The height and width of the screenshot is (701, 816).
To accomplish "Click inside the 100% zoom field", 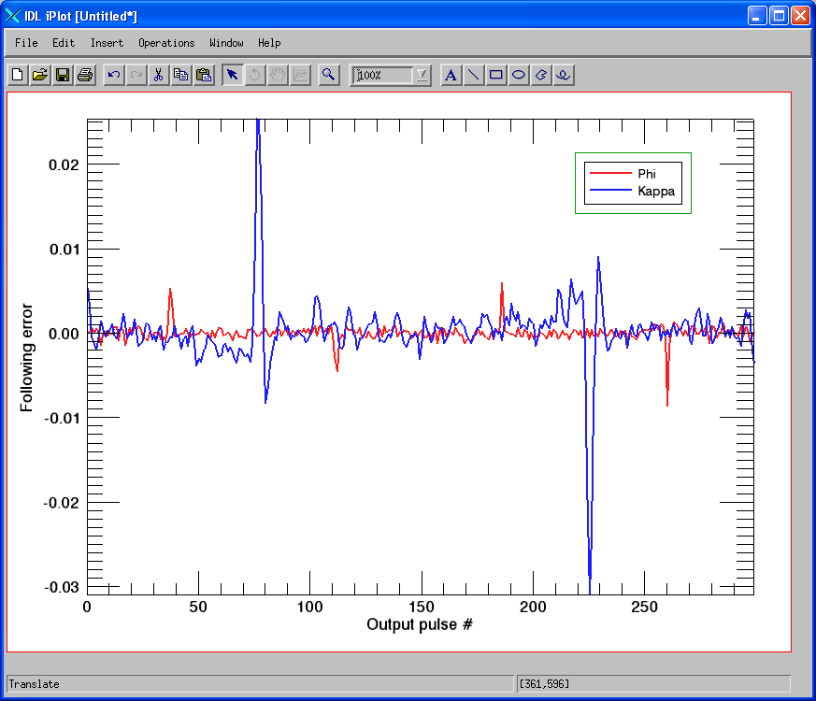I will [384, 75].
